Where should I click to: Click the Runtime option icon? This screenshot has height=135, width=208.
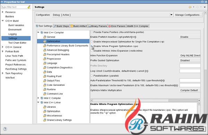pos(45,89)
